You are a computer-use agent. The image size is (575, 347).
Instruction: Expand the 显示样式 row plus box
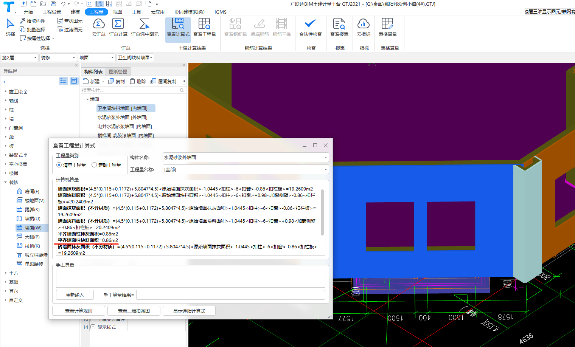coord(93,327)
